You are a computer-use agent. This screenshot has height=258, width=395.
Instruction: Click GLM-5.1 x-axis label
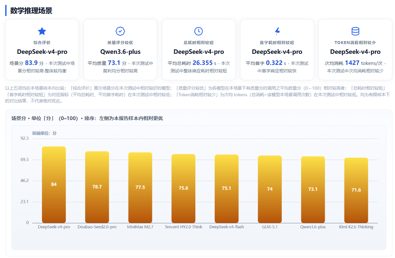pos(270,227)
